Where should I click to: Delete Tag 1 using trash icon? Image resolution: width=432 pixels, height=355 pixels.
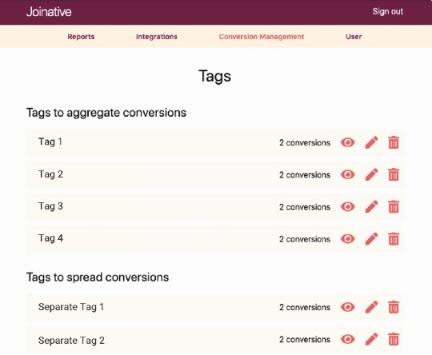(394, 142)
